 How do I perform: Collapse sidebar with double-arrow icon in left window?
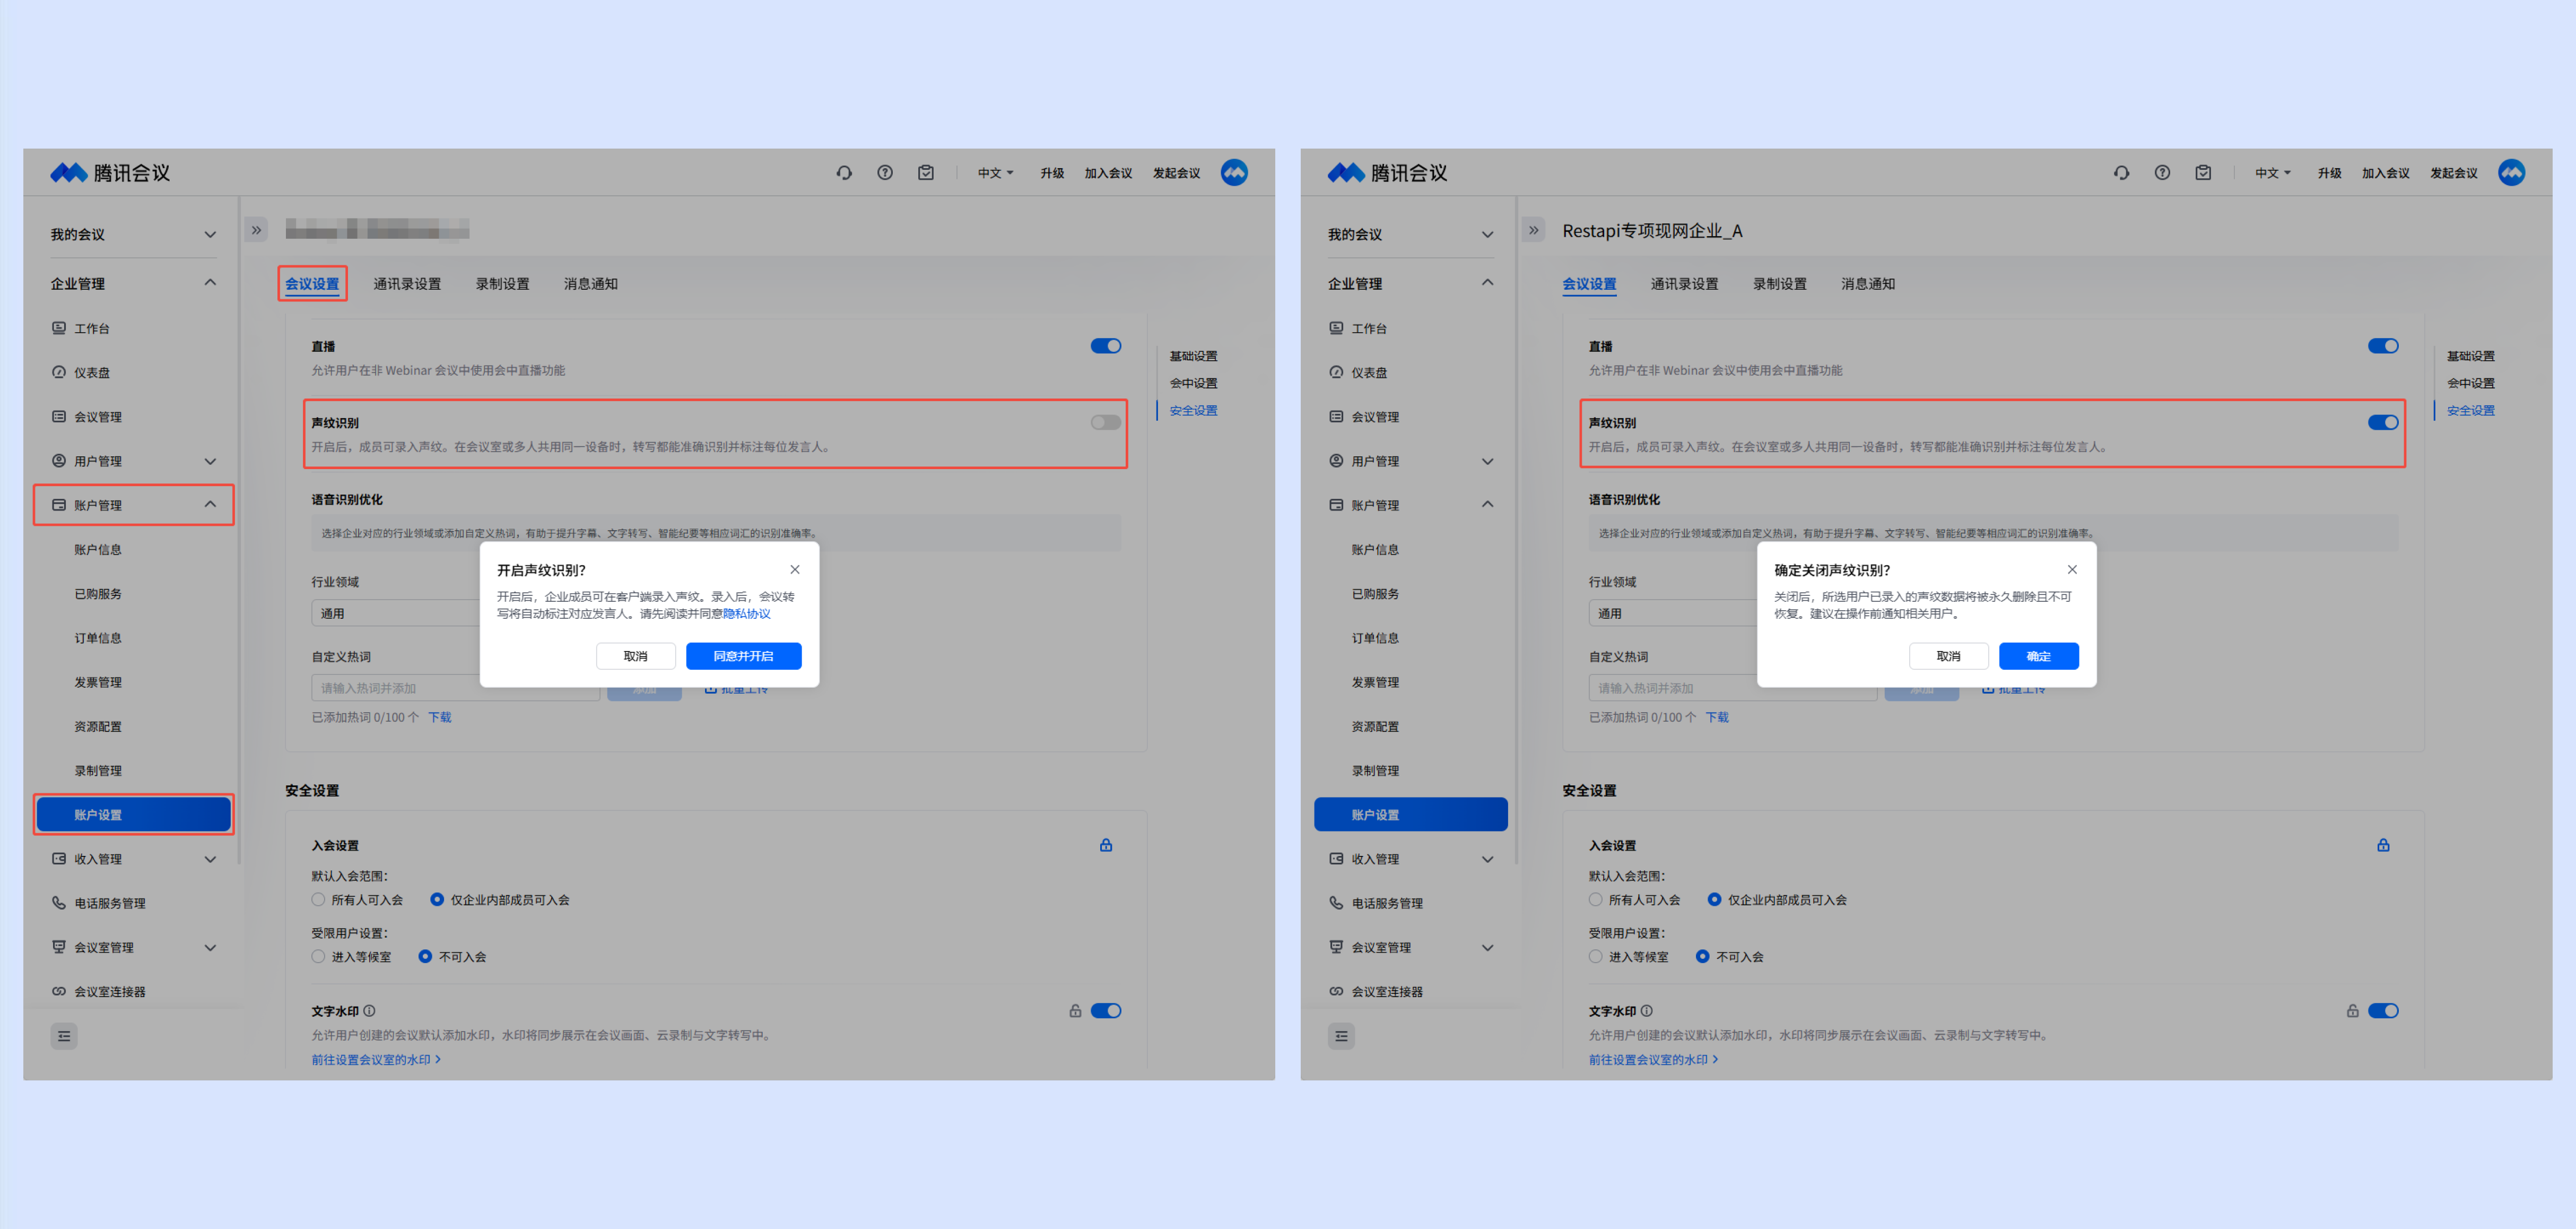pyautogui.click(x=257, y=230)
